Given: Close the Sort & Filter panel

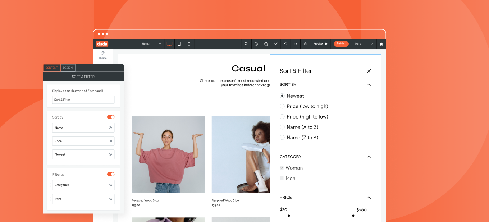Looking at the screenshot, I should point(369,71).
